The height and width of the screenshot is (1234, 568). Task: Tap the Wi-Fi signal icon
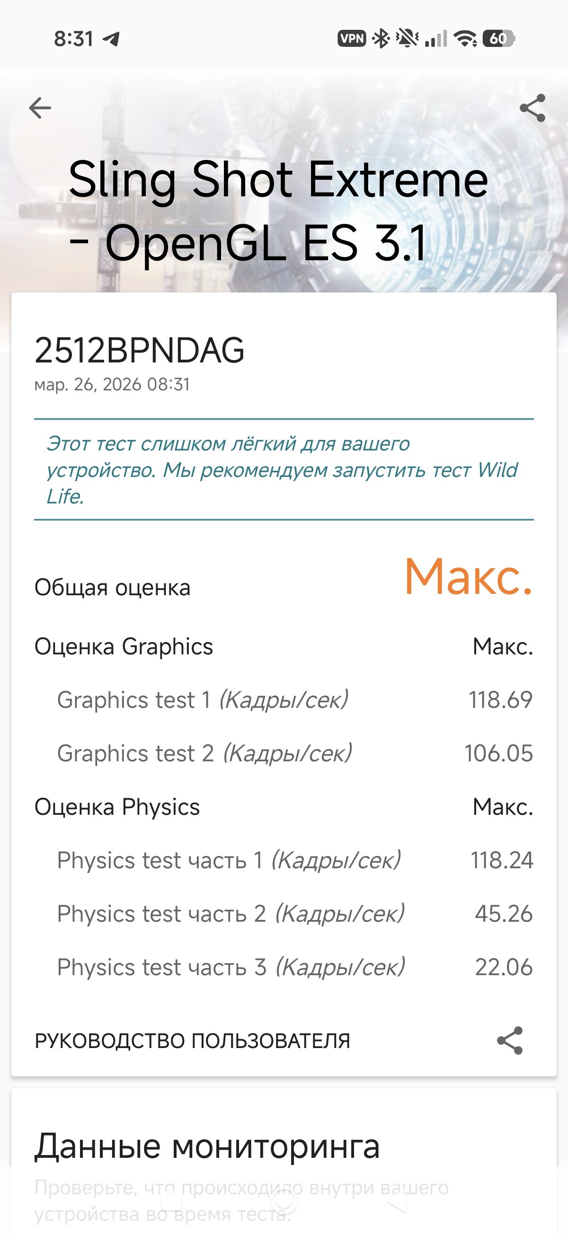tap(465, 38)
